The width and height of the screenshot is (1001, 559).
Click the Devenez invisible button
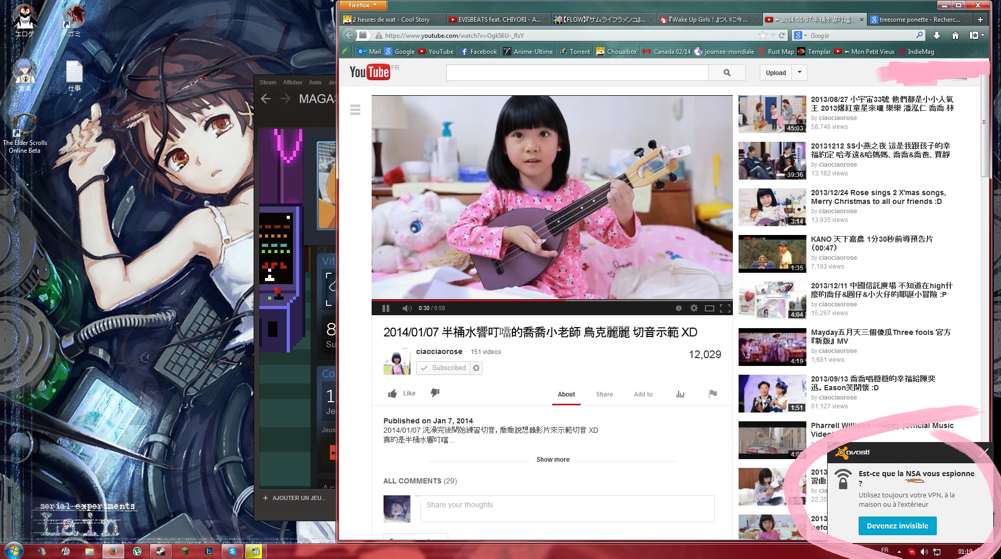(897, 526)
